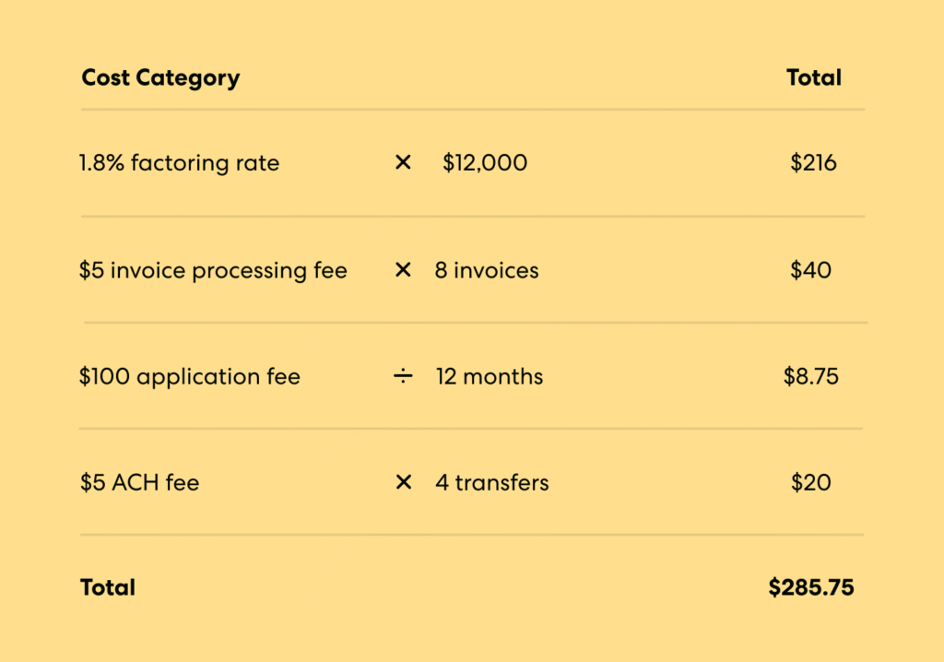Select the $5 ACH fee label
The height and width of the screenshot is (662, 944).
tap(139, 483)
